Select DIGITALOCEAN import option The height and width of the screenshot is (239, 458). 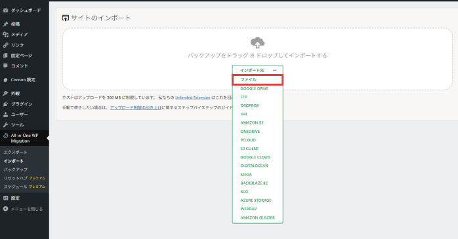pos(254,166)
